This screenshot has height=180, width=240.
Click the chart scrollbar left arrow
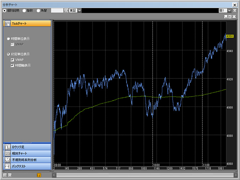pyautogui.click(x=54, y=175)
